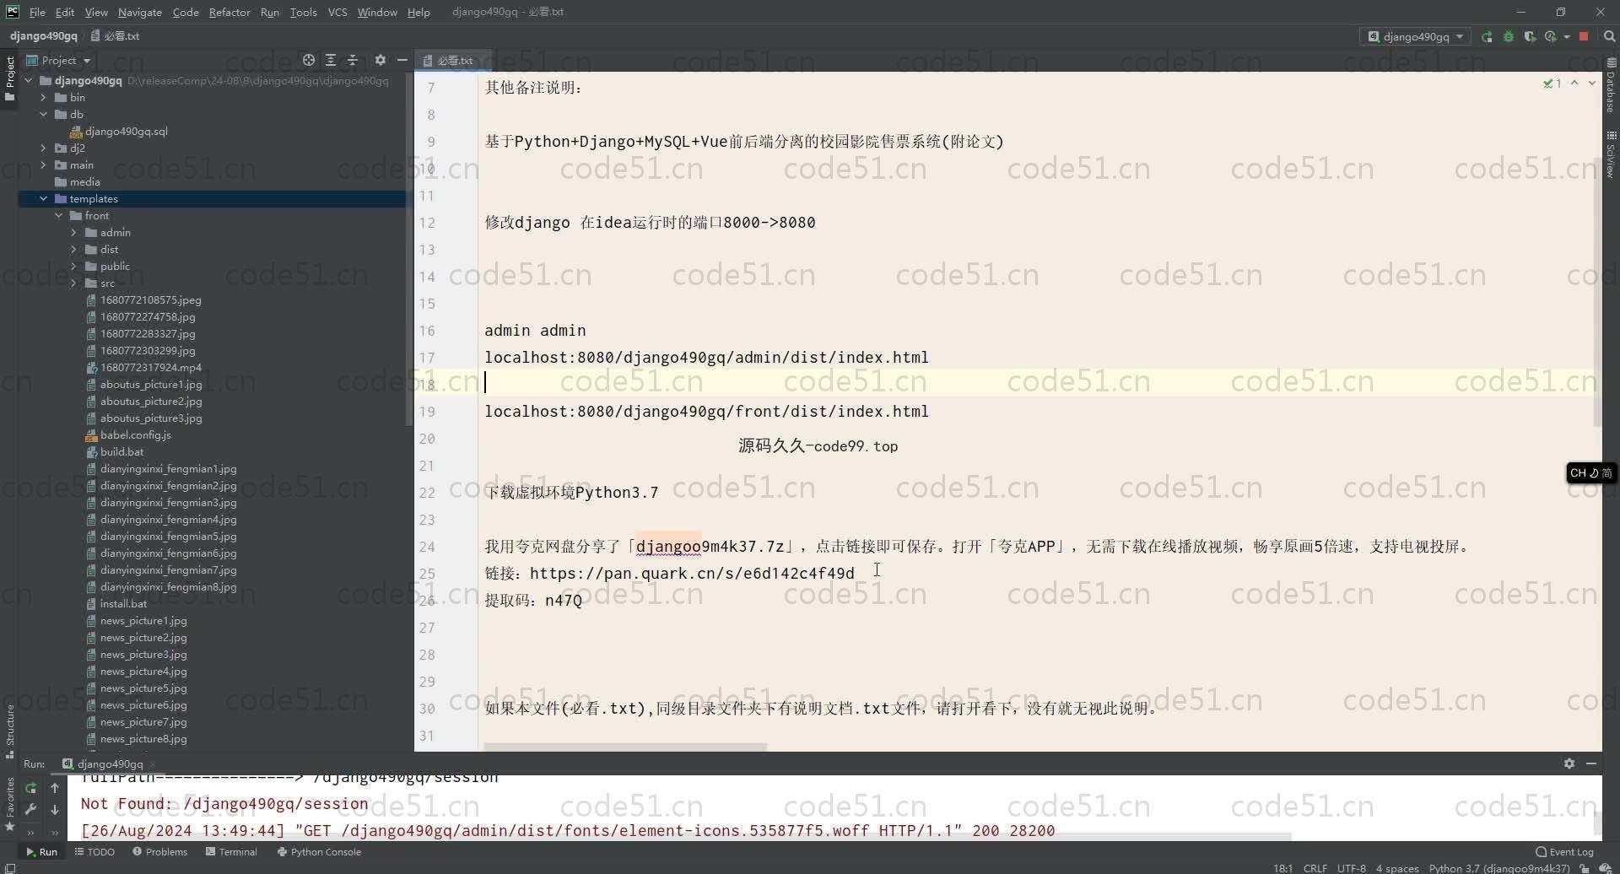Viewport: 1620px width, 874px height.
Task: Open the Tools menu
Action: 303,12
